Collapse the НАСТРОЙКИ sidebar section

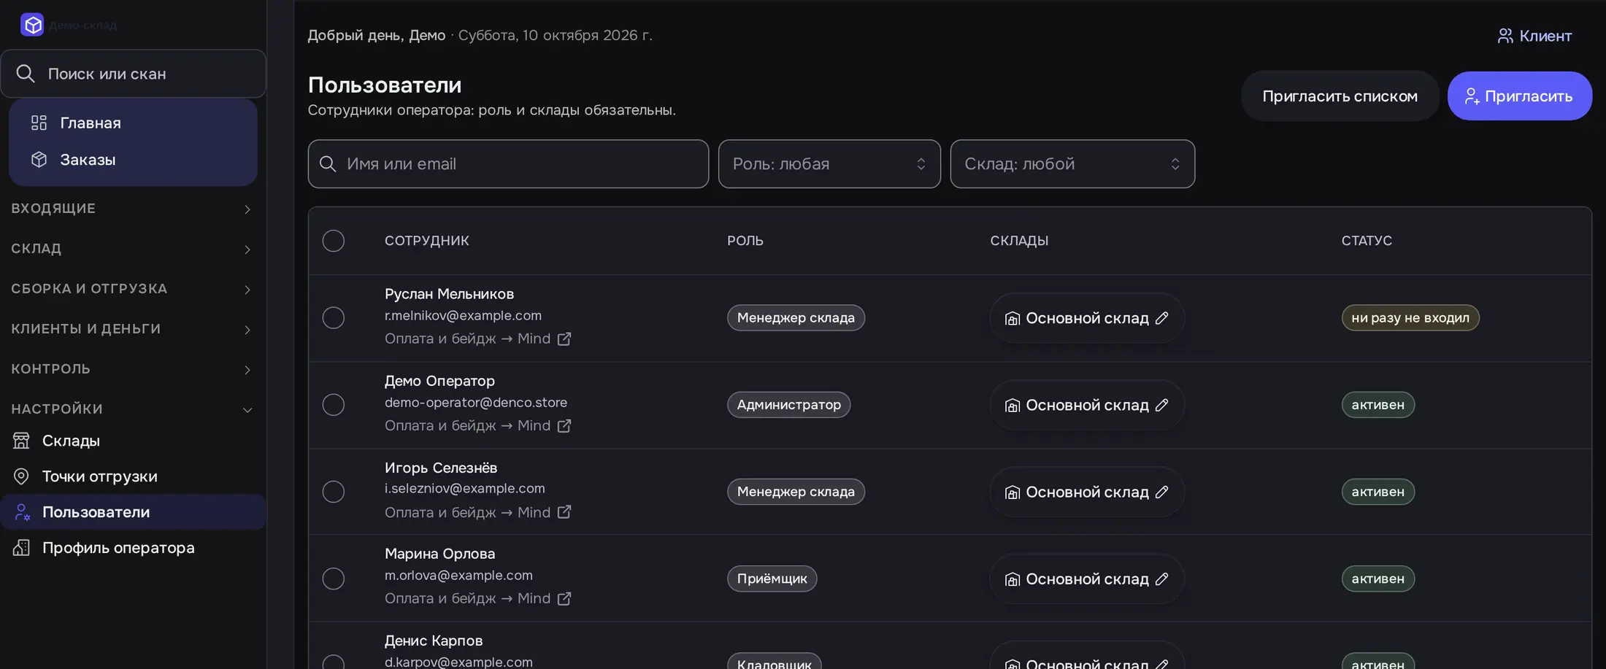132,409
